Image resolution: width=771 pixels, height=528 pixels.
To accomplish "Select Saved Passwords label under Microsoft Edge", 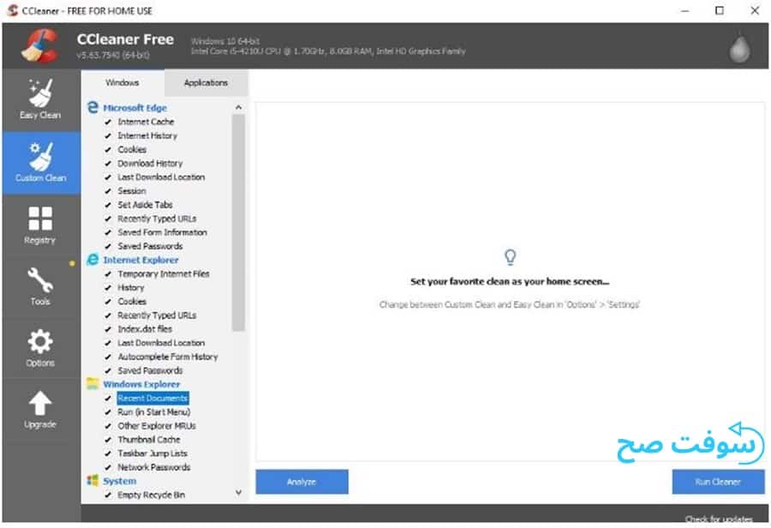I will [150, 246].
